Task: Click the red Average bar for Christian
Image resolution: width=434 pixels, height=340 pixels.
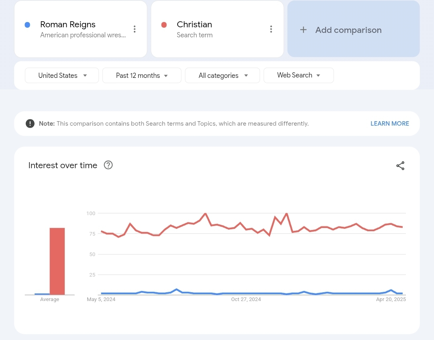Action: tap(57, 261)
